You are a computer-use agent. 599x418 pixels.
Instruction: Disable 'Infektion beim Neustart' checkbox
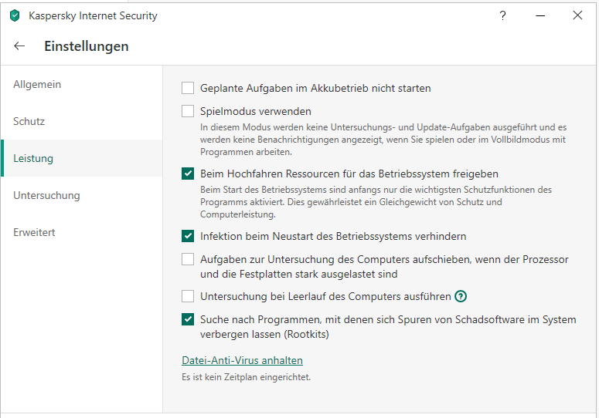[x=188, y=236]
